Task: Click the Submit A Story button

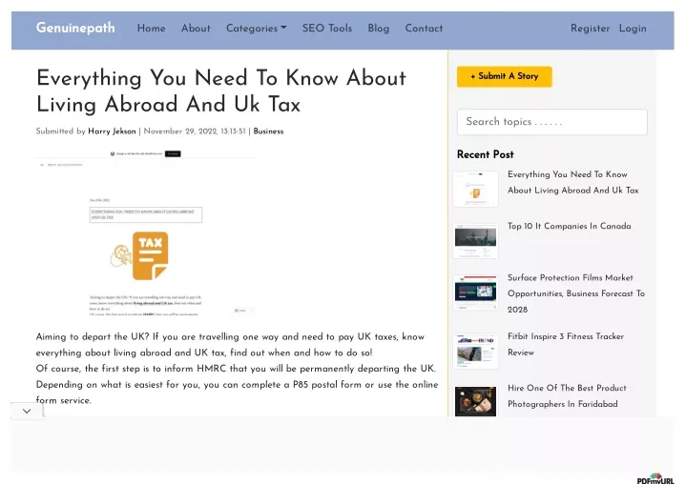Action: pyautogui.click(x=505, y=76)
